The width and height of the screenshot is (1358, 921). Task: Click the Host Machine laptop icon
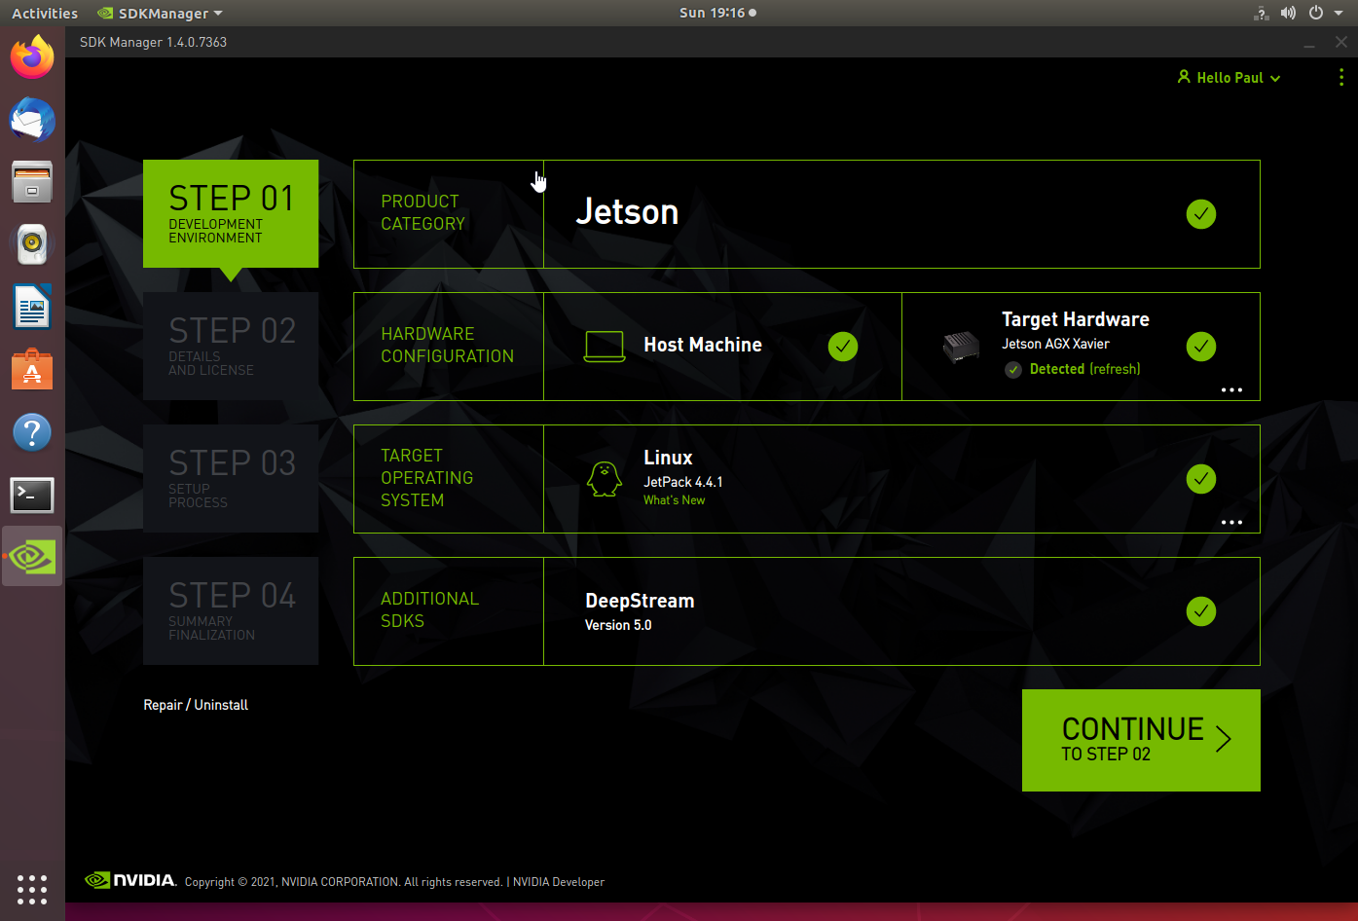[605, 346]
